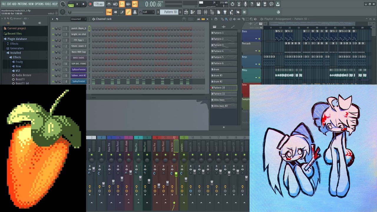Click the record button

point(90,4)
